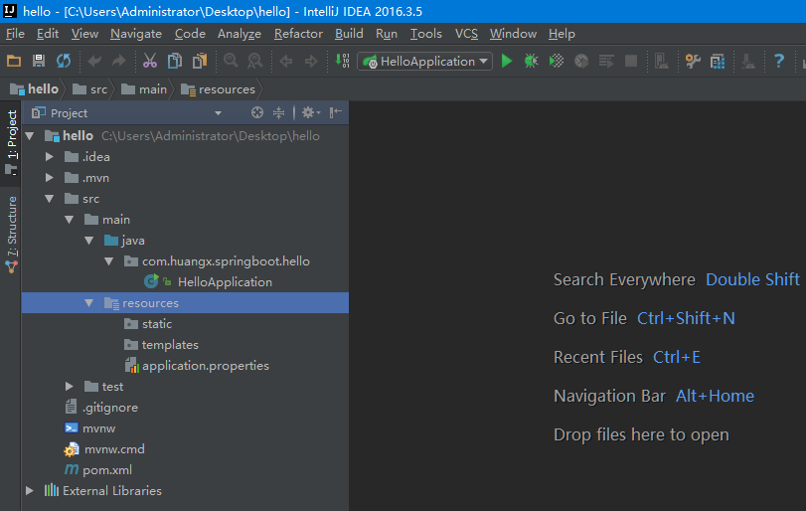Click the Undo arrow icon
The width and height of the screenshot is (806, 511).
[x=94, y=62]
